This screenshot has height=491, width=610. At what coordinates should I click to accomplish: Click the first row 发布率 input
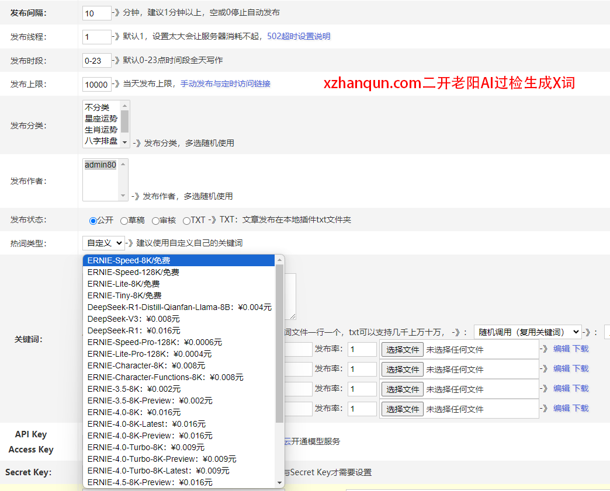tap(362, 350)
